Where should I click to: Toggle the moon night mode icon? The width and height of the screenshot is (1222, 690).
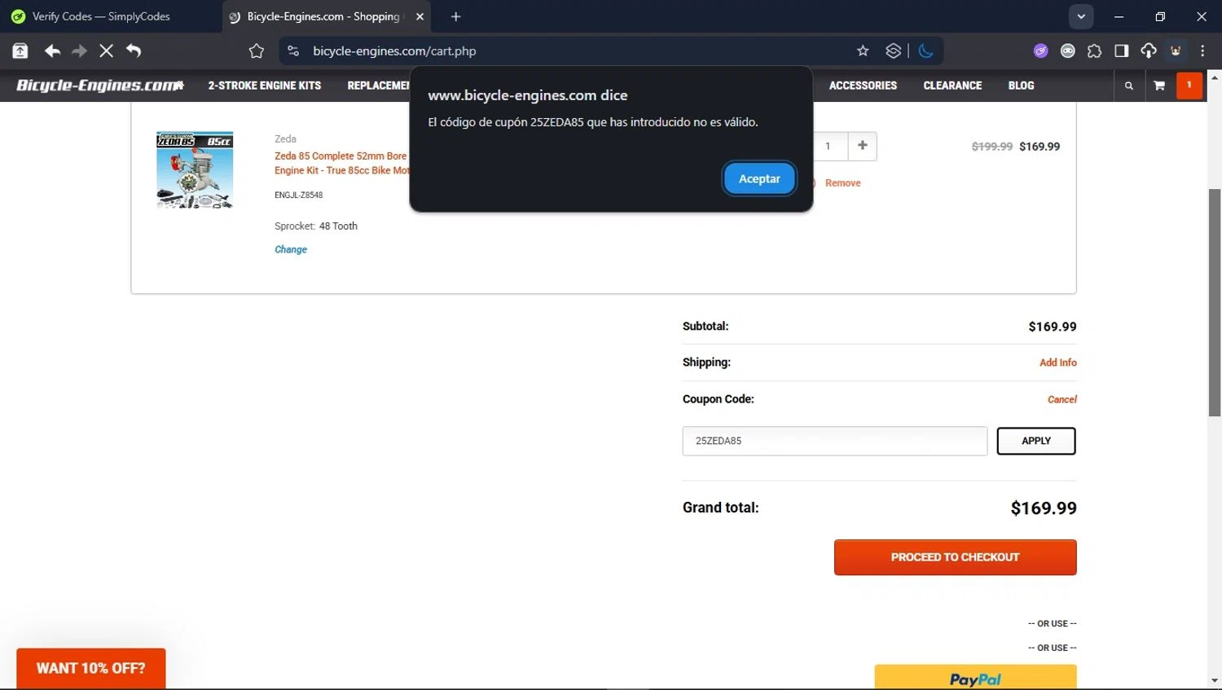click(925, 51)
